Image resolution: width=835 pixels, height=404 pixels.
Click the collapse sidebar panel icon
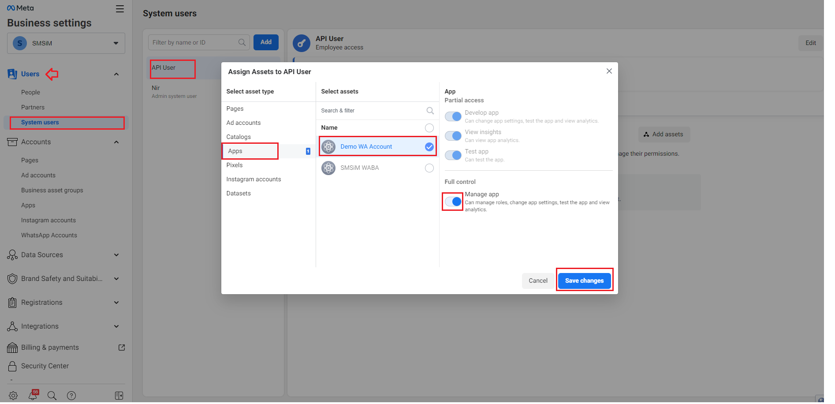[119, 396]
